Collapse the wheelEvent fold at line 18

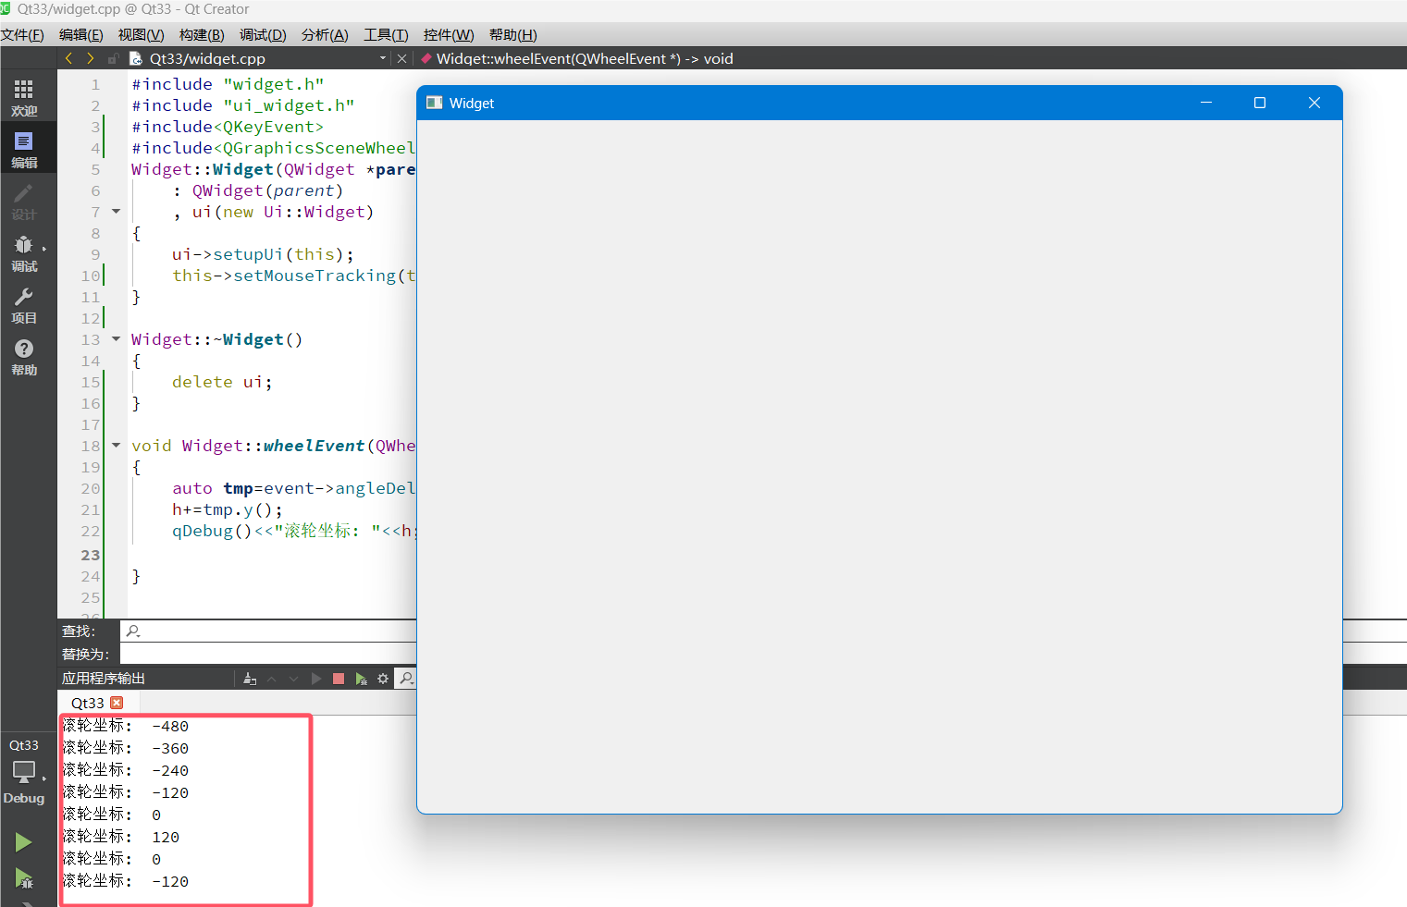[117, 446]
